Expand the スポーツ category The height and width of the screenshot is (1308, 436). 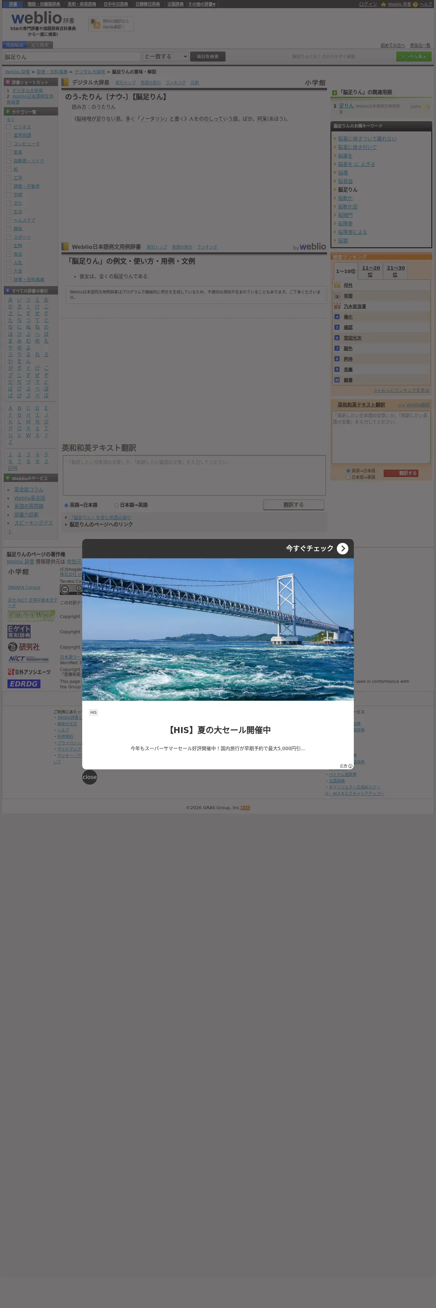pos(8,237)
